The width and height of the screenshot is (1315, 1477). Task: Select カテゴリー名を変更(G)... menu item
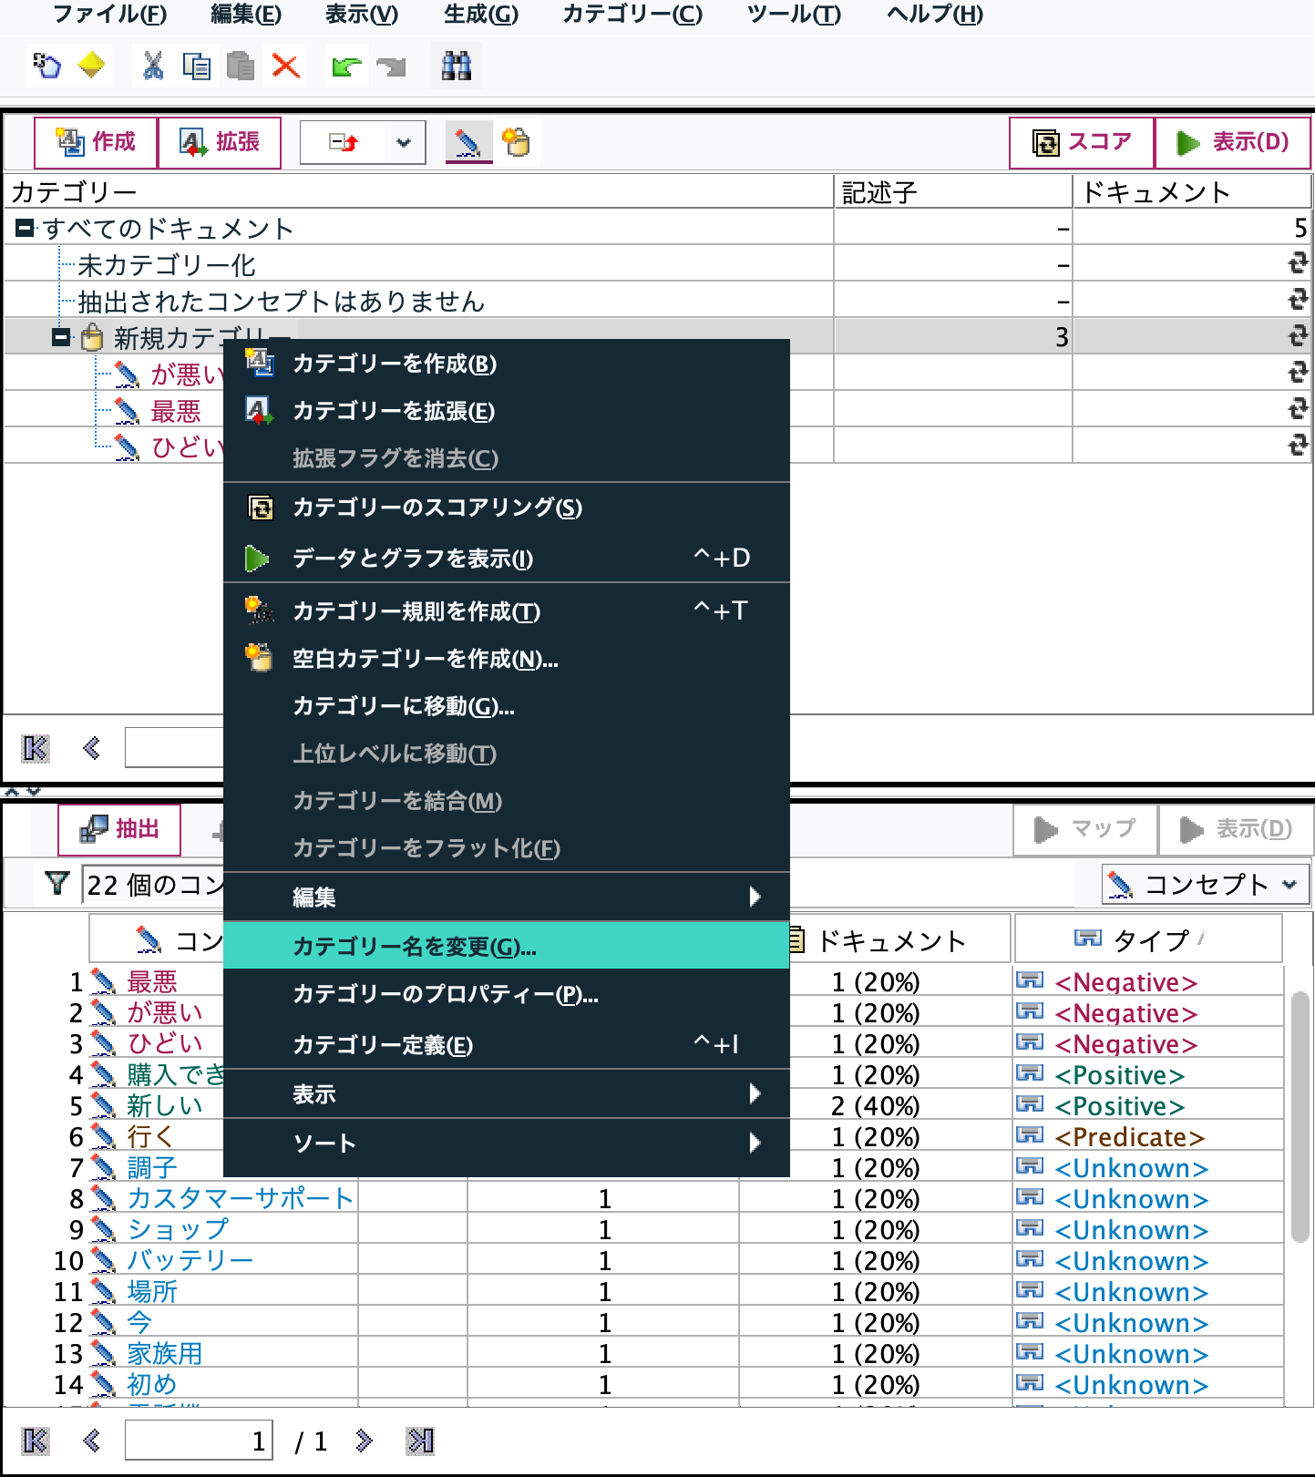(506, 946)
